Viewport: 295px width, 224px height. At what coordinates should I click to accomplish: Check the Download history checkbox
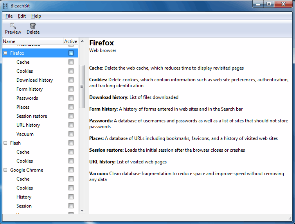pos(71,80)
